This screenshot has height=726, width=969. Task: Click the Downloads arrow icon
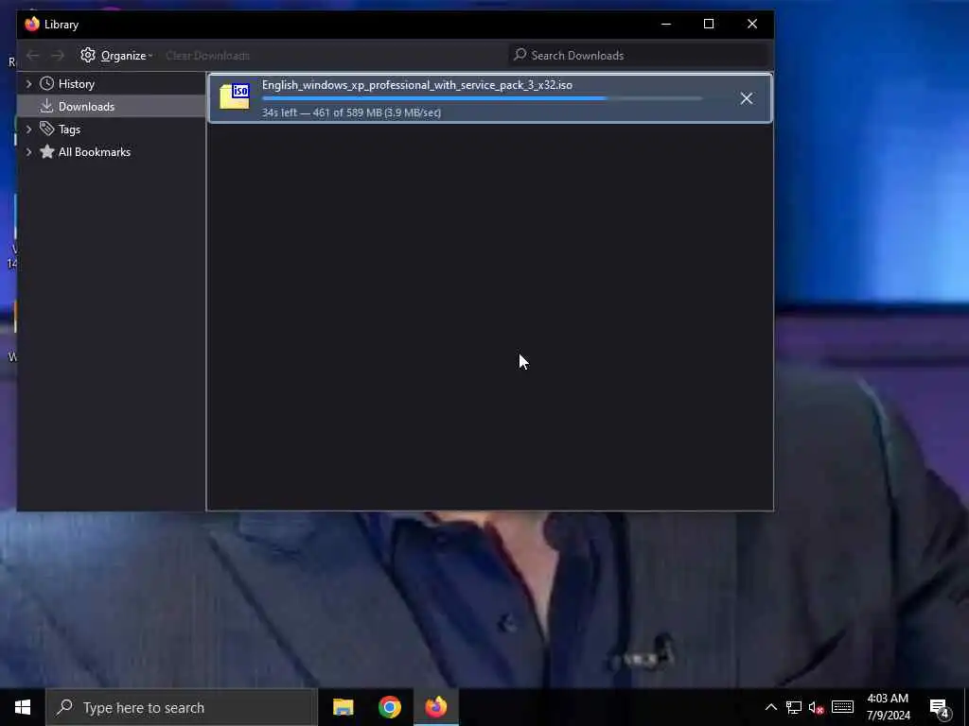47,106
